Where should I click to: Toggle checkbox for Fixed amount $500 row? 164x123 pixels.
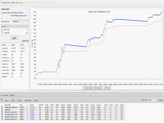point(2,115)
